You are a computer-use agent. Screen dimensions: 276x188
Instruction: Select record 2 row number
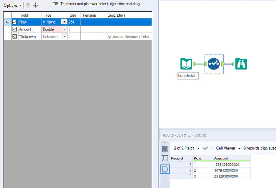[x=181, y=170]
